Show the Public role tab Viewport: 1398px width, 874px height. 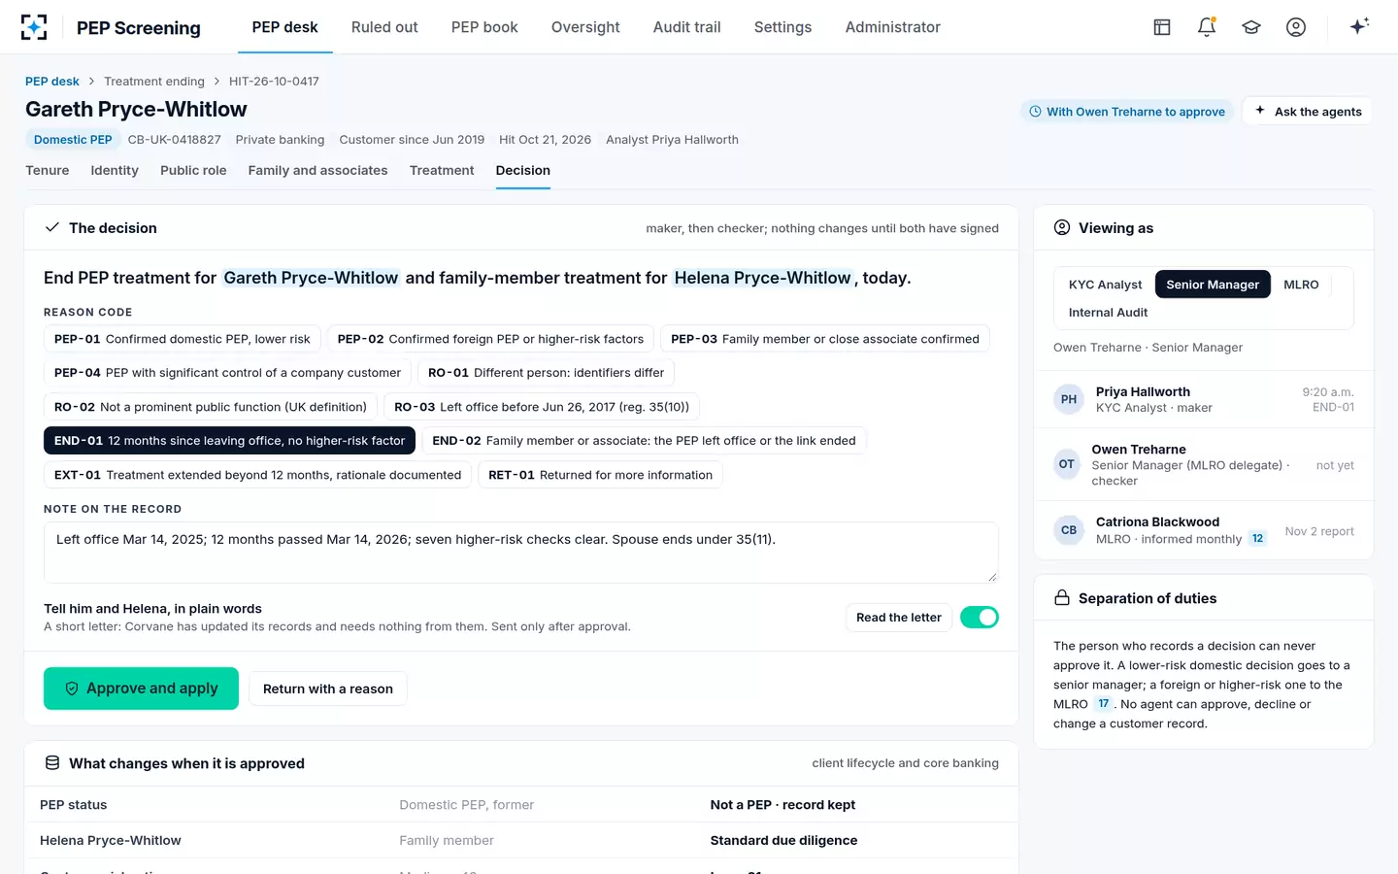pyautogui.click(x=193, y=170)
